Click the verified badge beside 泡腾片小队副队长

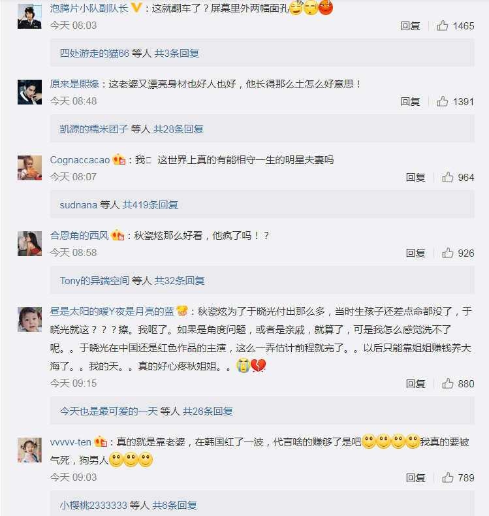136,8
